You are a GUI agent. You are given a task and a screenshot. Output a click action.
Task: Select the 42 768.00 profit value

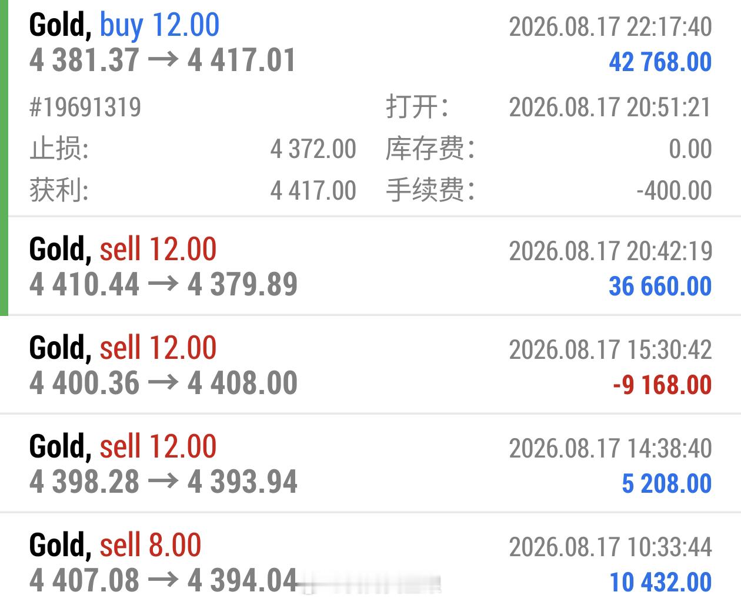click(x=660, y=62)
